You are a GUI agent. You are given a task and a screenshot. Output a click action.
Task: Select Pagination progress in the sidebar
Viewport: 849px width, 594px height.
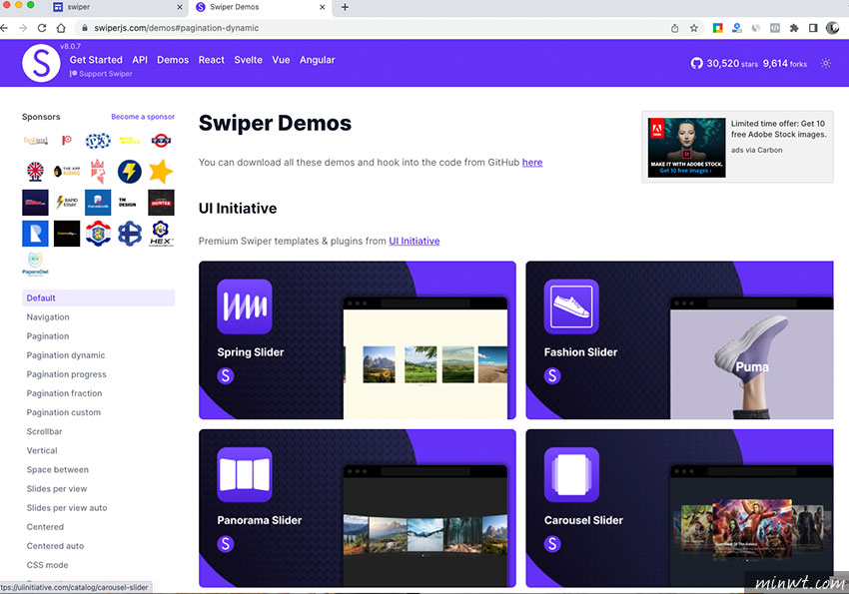pyautogui.click(x=67, y=374)
